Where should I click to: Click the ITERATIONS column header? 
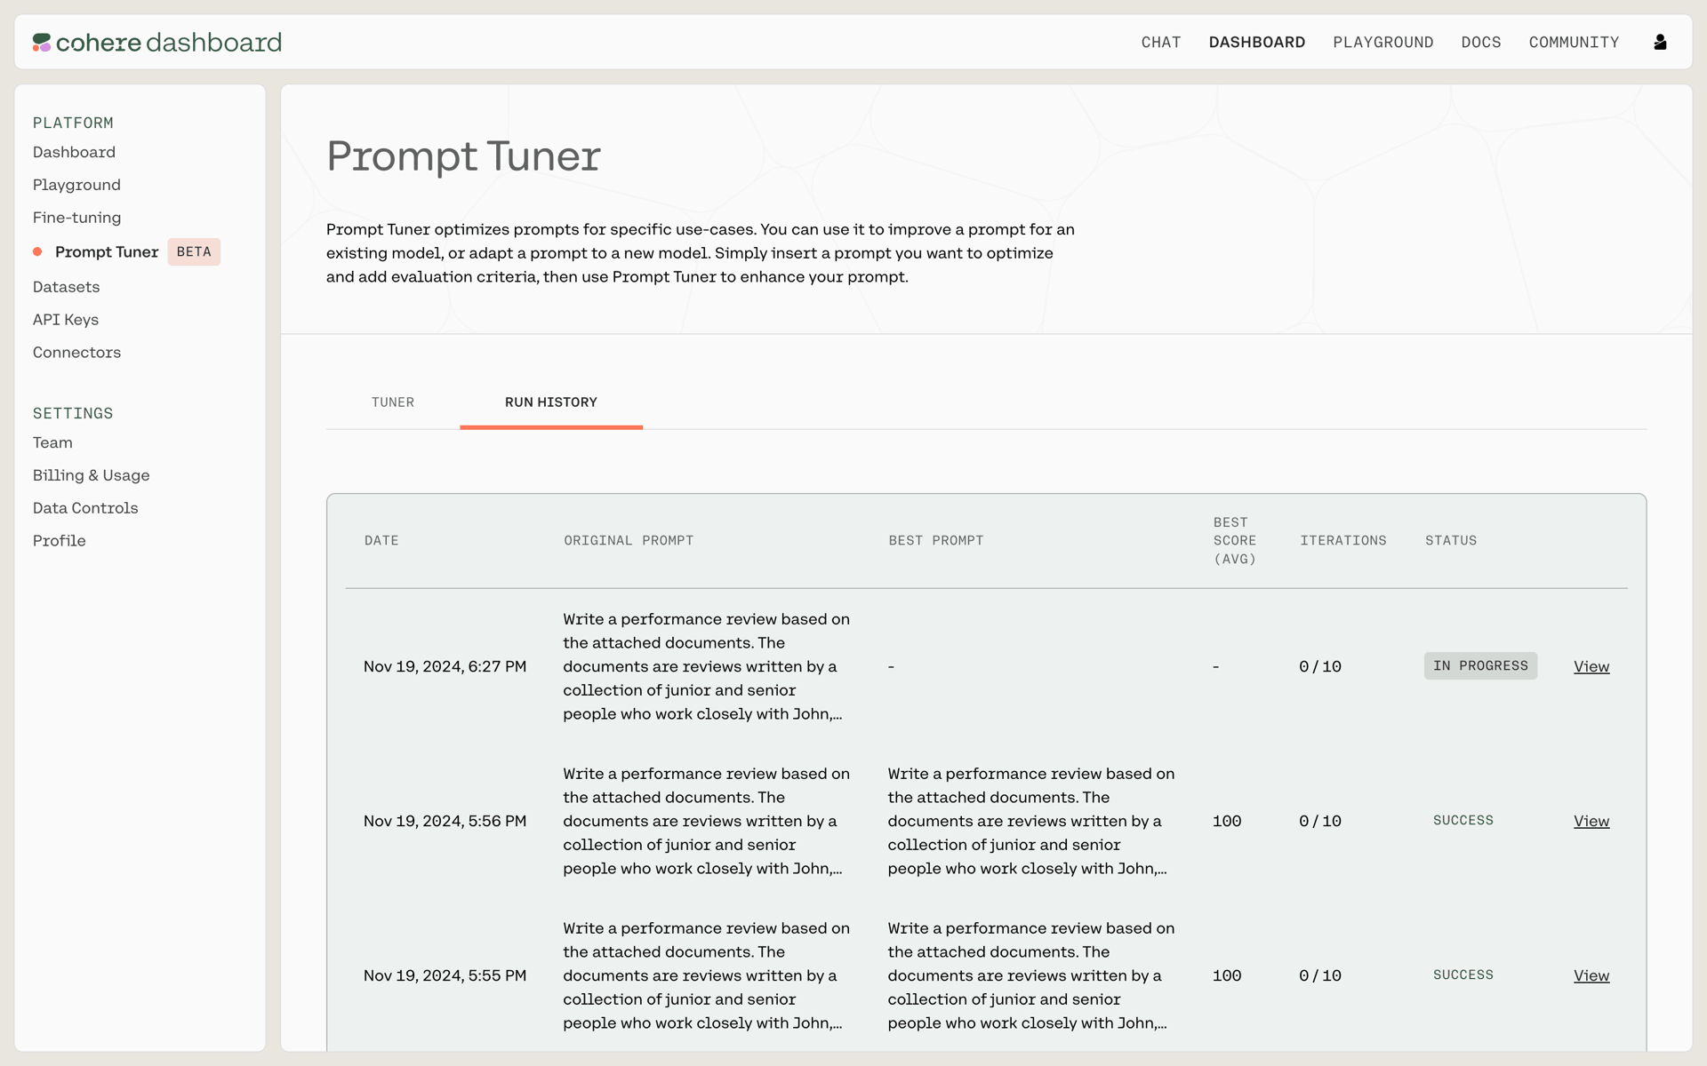tap(1343, 541)
